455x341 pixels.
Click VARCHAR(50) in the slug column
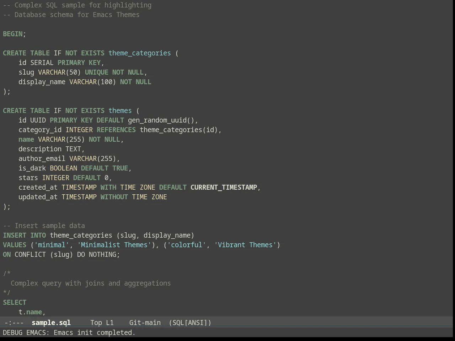59,72
